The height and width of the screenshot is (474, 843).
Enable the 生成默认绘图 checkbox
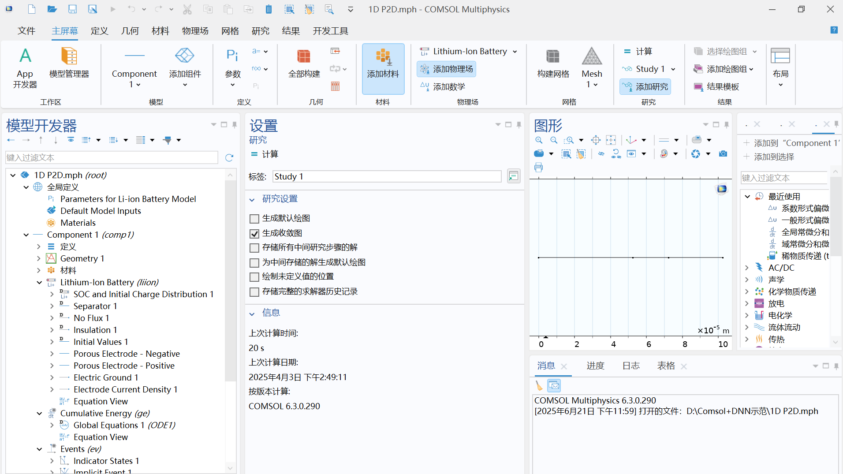[254, 218]
